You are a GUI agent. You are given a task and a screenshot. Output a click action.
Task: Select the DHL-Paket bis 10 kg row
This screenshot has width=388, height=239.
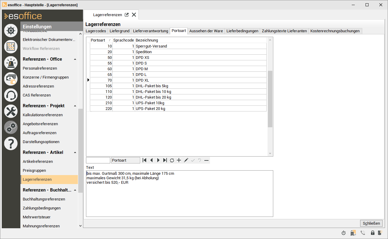coord(153,92)
